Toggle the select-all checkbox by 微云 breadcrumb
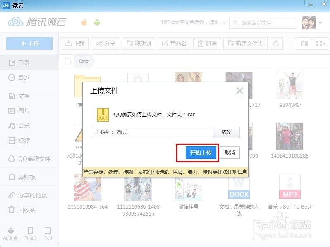330x247 pixels. (68, 61)
